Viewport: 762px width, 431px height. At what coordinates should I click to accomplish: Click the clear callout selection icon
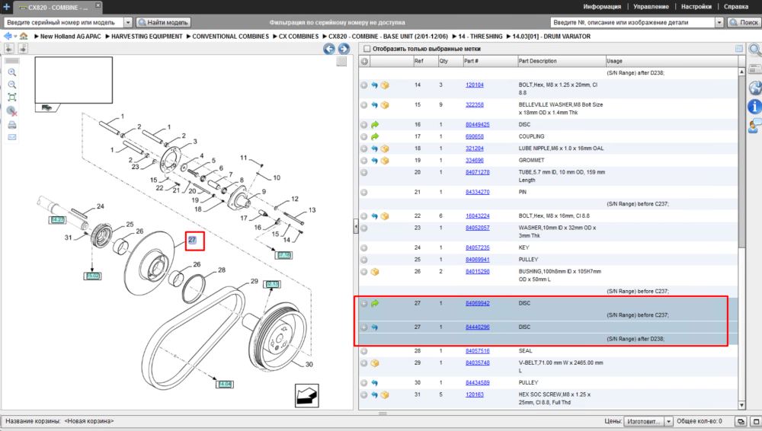tap(12, 111)
